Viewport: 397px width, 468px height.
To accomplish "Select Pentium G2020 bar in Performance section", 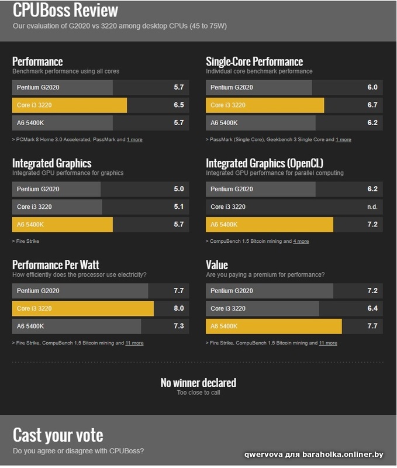I will (x=101, y=87).
